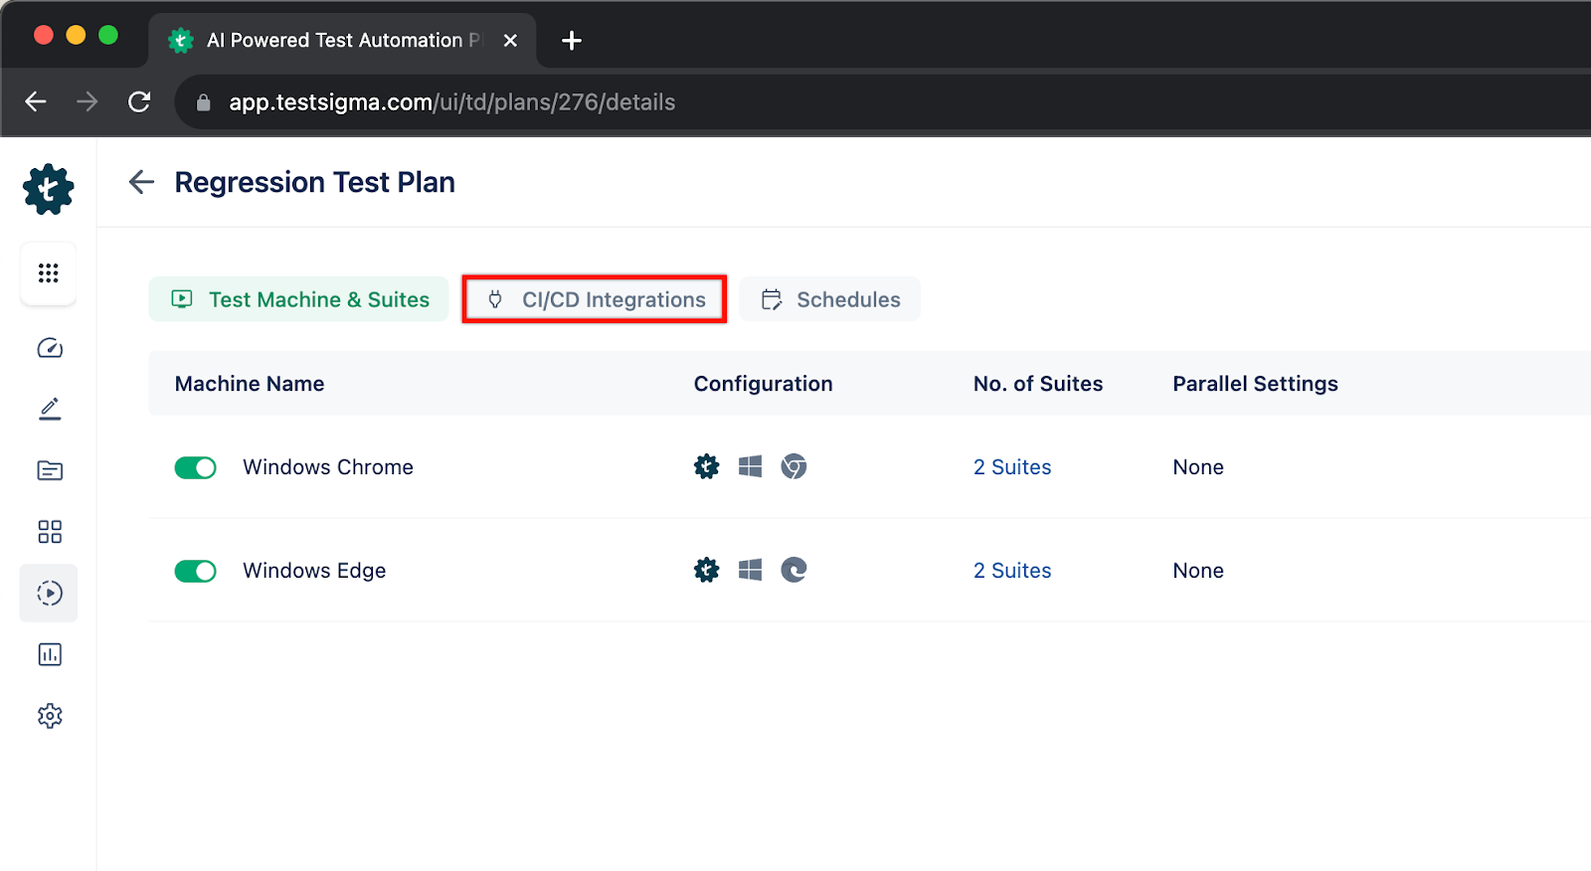The height and width of the screenshot is (871, 1591).
Task: Click the Testsigma gear logo in sidebar
Action: coord(48,189)
